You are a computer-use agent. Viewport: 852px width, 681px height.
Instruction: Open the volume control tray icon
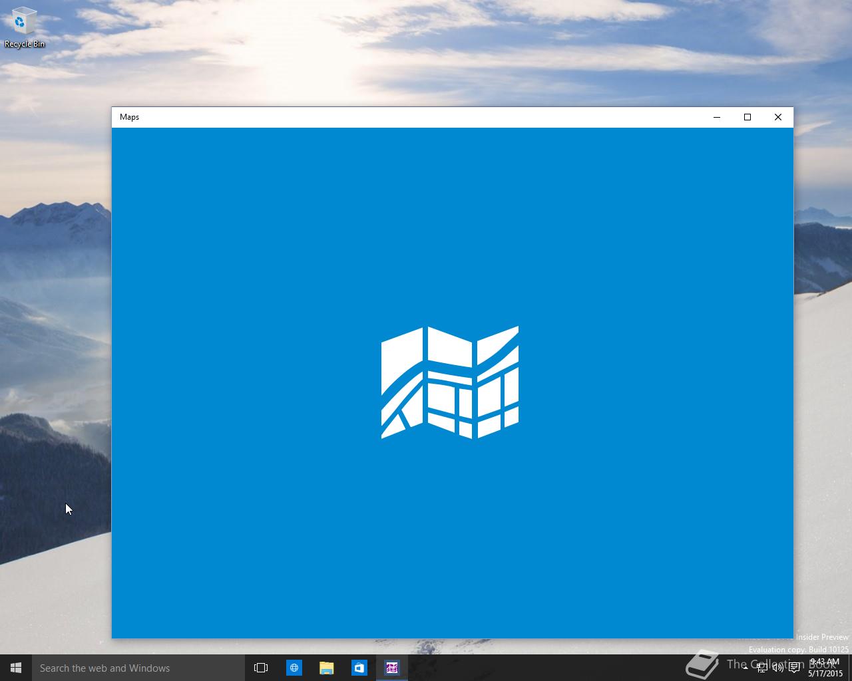tap(777, 668)
